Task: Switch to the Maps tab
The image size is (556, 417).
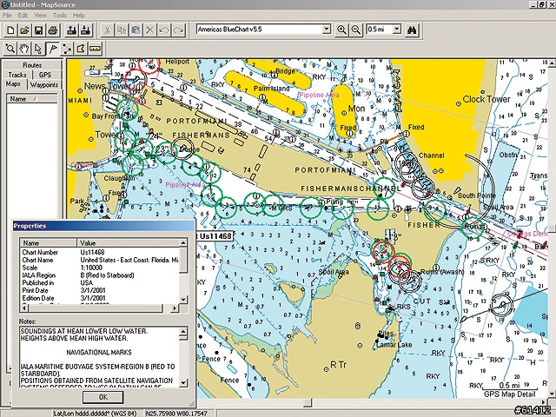Action: point(13,84)
